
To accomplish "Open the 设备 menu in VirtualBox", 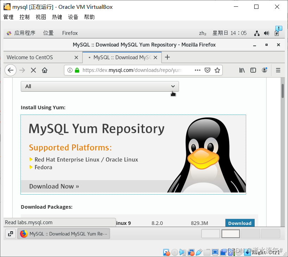I will click(x=73, y=17).
